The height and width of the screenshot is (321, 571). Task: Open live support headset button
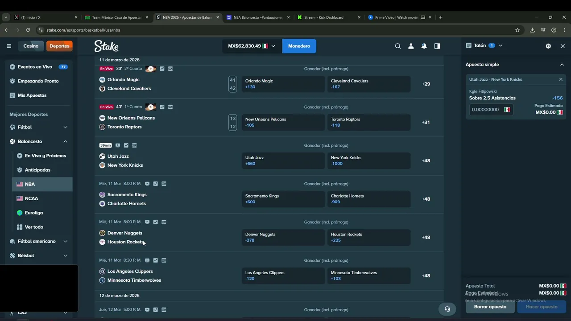[447, 309]
